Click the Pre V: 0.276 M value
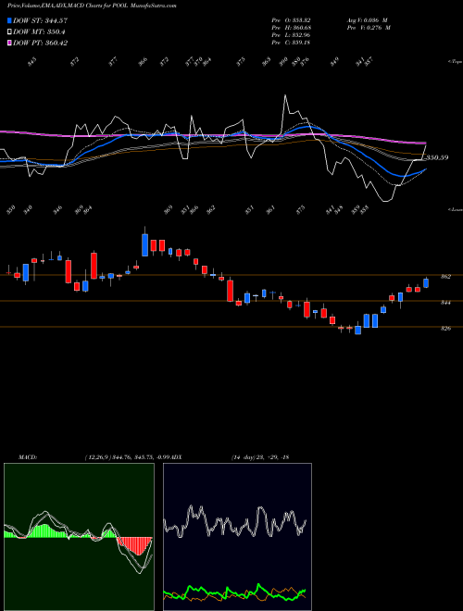This screenshot has width=463, height=611. pos(369,28)
